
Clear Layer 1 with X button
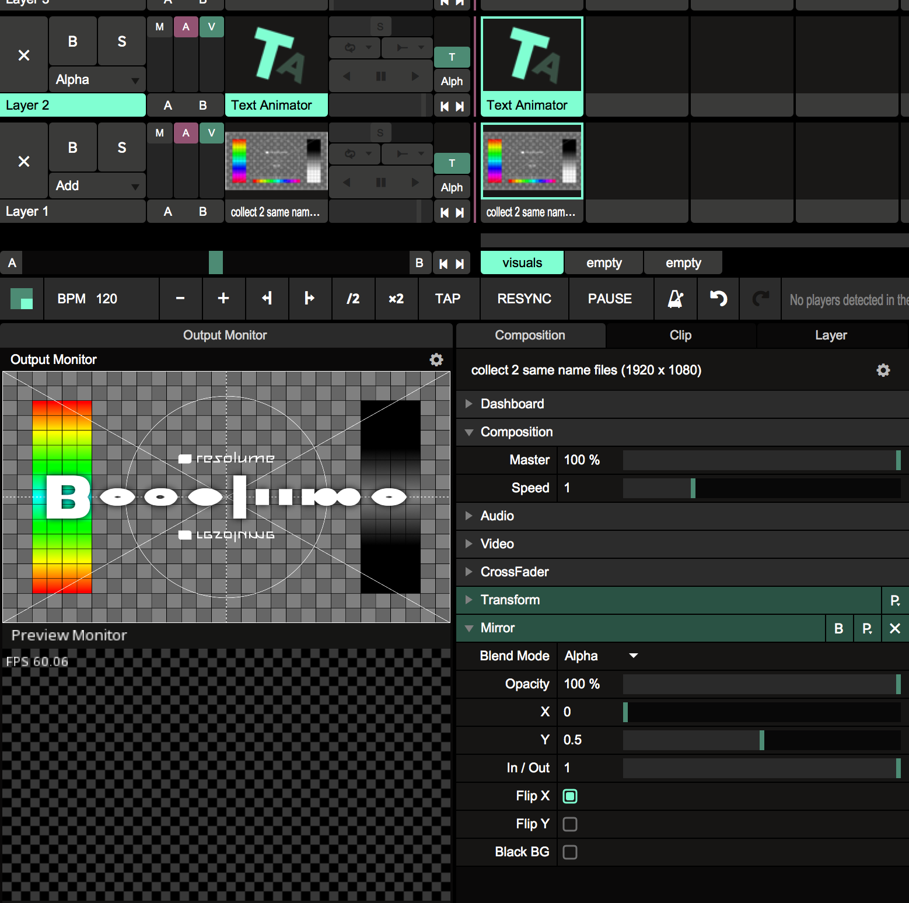[24, 162]
